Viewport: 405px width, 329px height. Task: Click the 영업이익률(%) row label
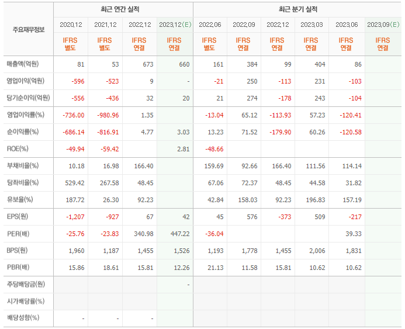pyautogui.click(x=26, y=115)
